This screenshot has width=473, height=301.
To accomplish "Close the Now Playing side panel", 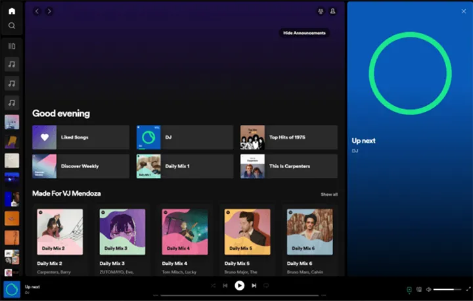I will [x=464, y=11].
